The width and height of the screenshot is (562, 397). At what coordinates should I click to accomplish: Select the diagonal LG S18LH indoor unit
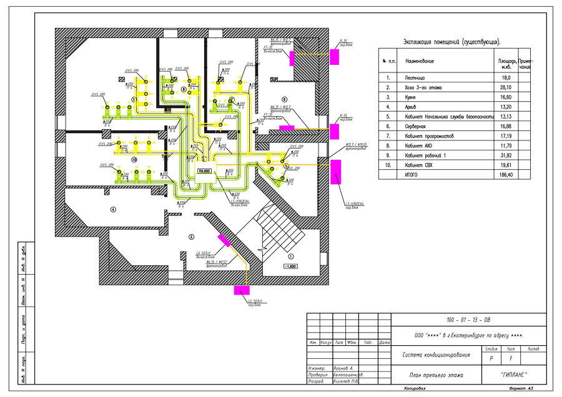(224, 240)
